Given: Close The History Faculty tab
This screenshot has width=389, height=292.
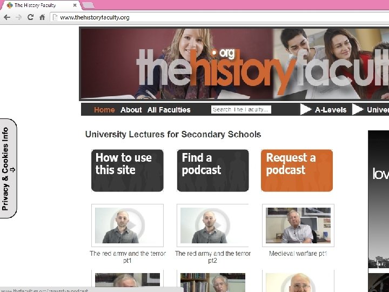Looking at the screenshot, I should 75,5.
